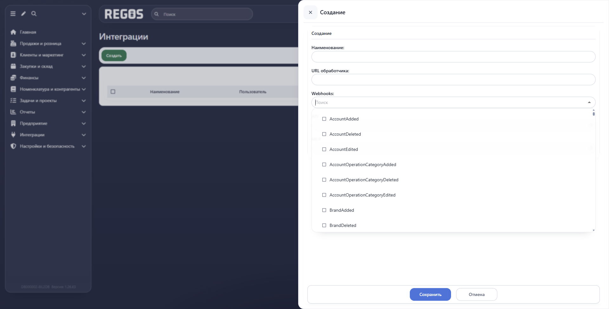609x309 pixels.
Task: Tick the BrandAdded checkbox
Action: [x=324, y=210]
